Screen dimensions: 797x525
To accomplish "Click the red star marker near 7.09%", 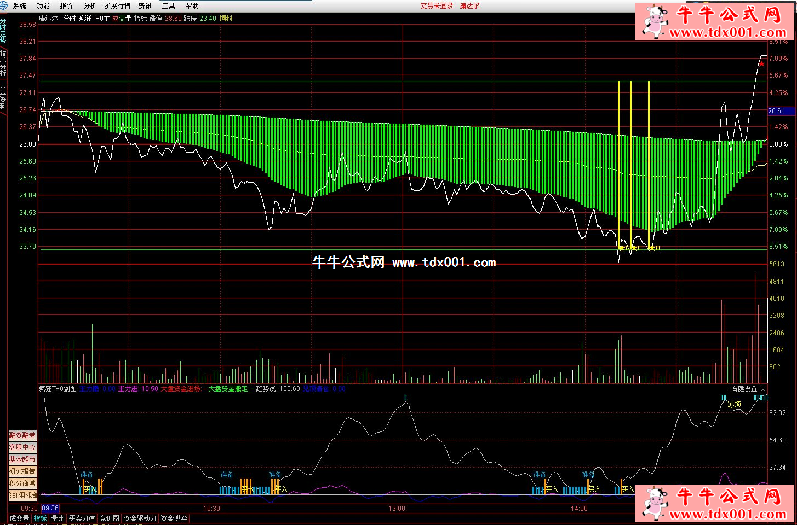I will pos(761,64).
